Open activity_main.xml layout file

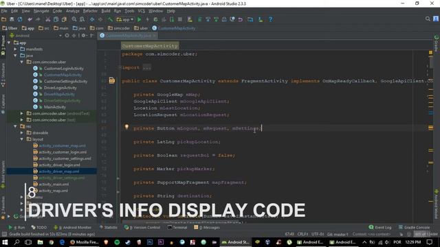click(54, 185)
